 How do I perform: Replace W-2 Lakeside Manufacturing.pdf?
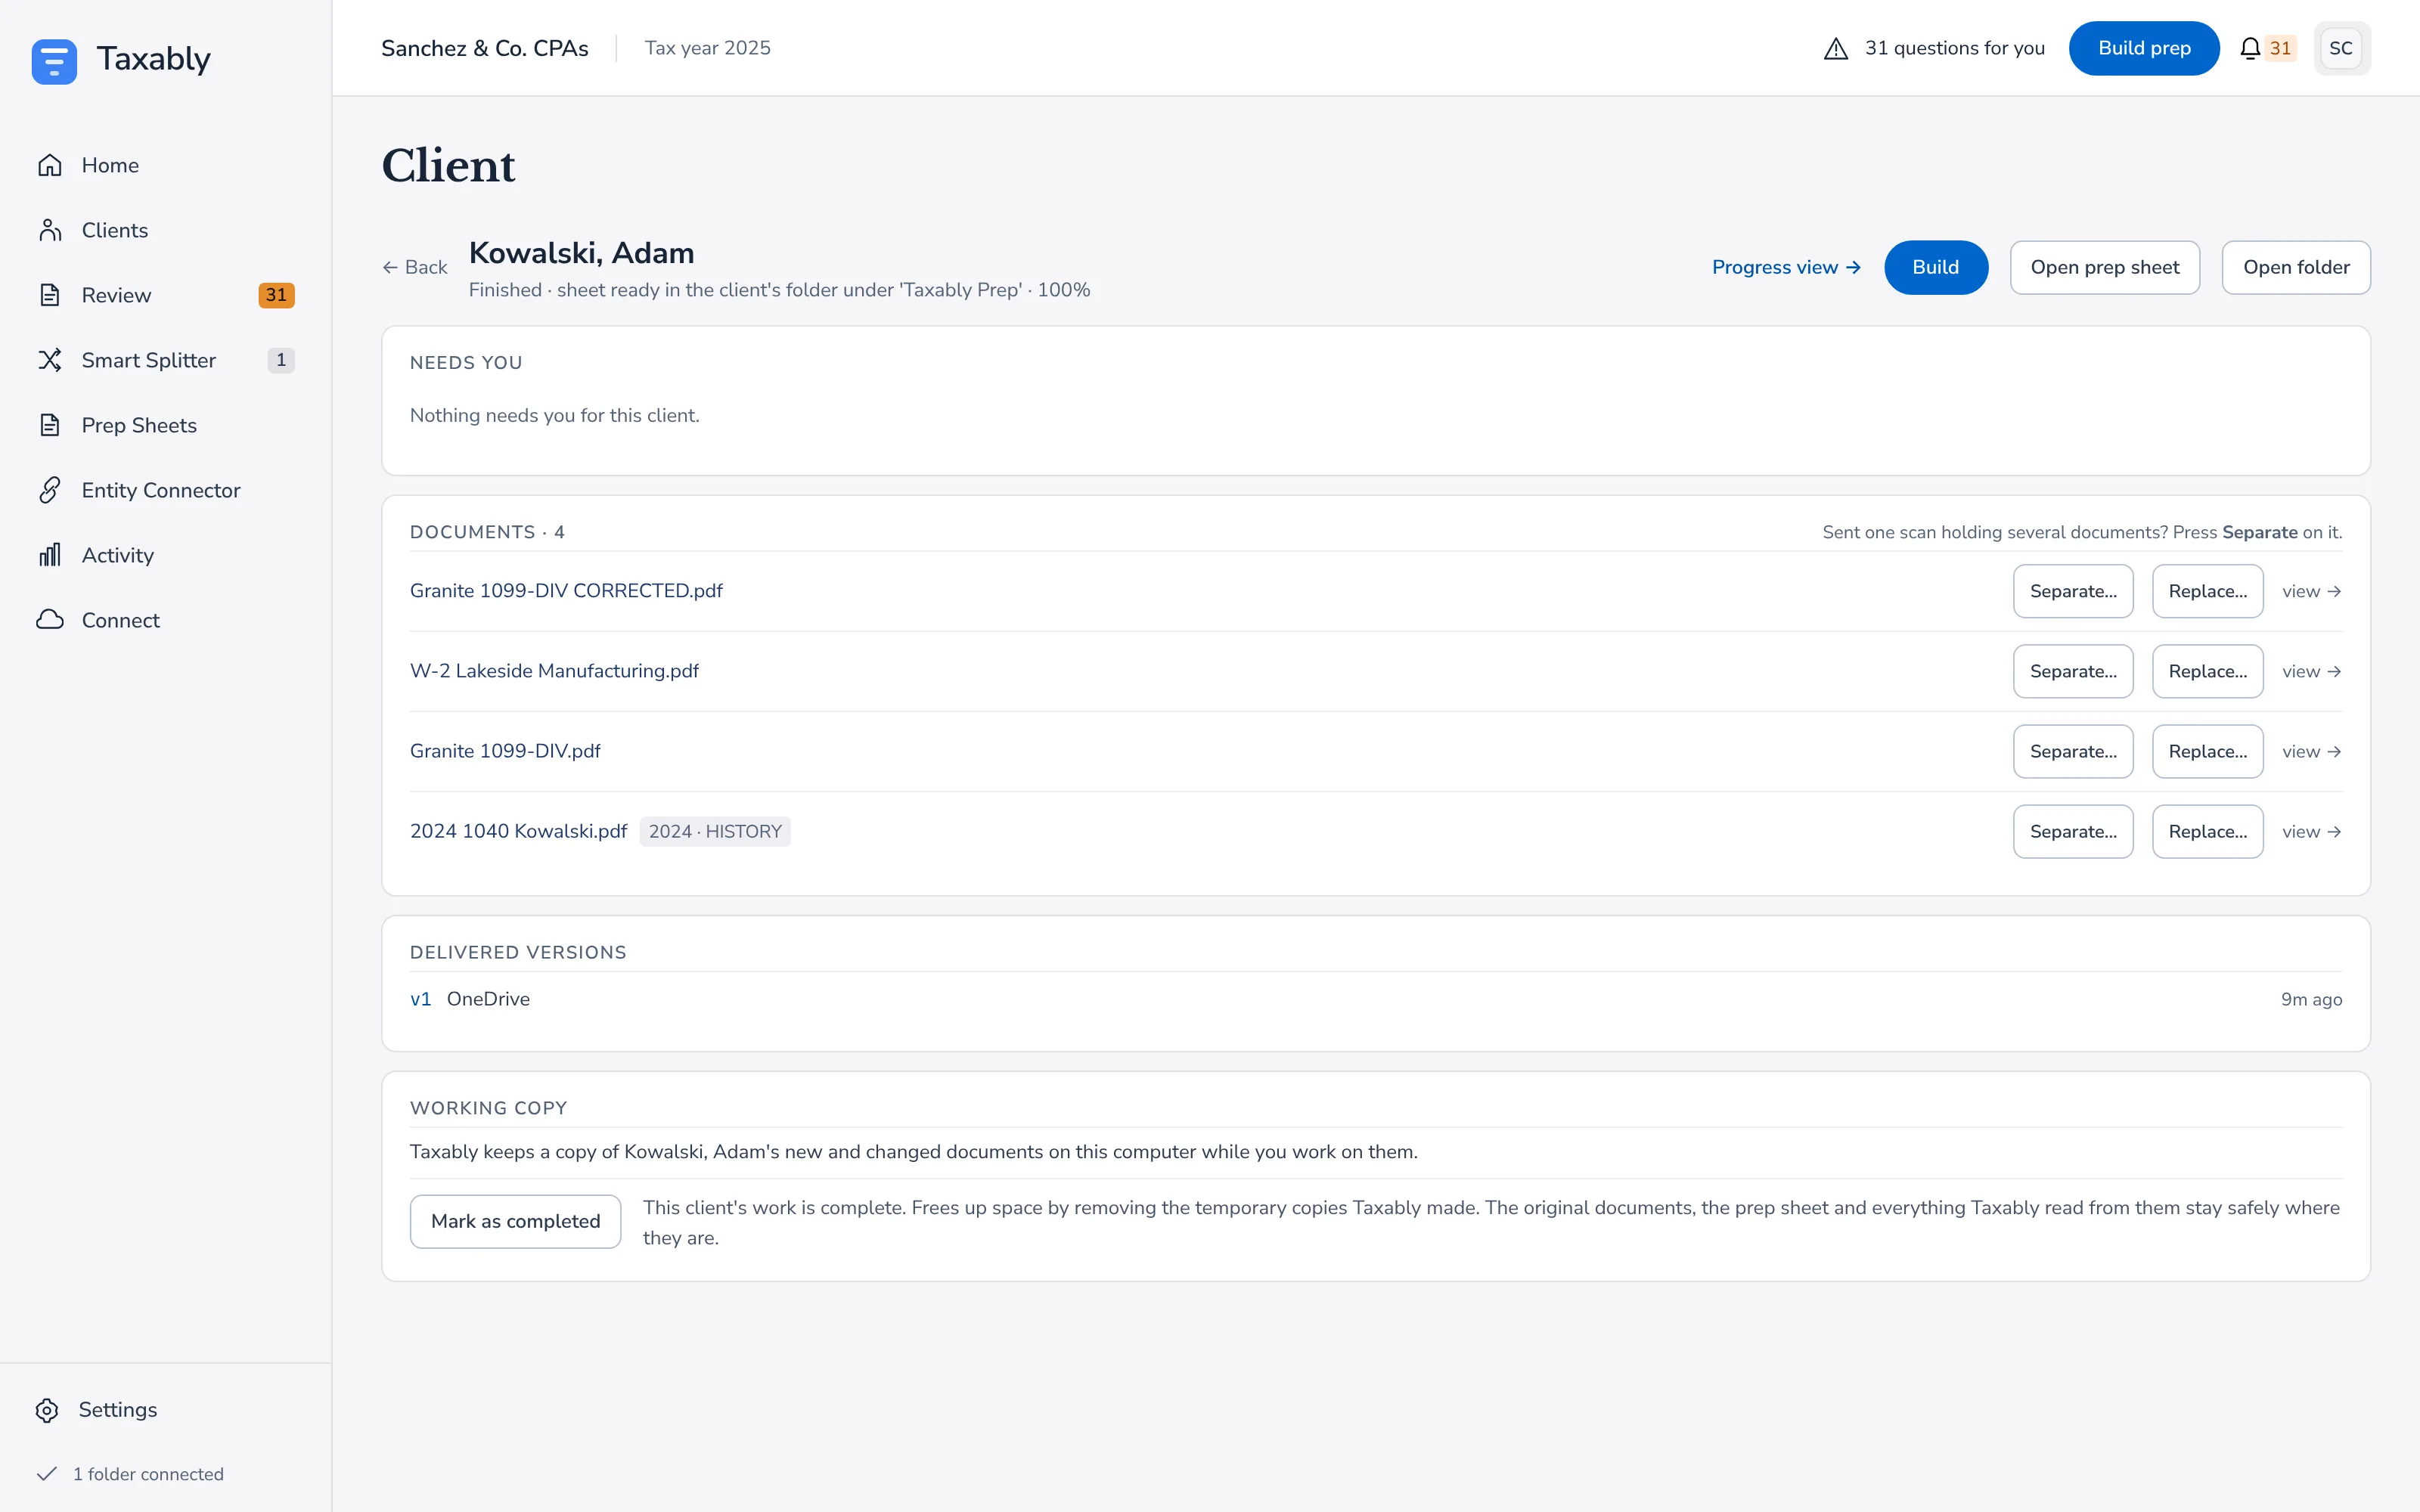pos(2208,671)
